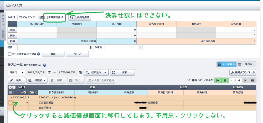Jump to the last page of journal list
The height and width of the screenshot is (123, 263).
[x=252, y=80]
